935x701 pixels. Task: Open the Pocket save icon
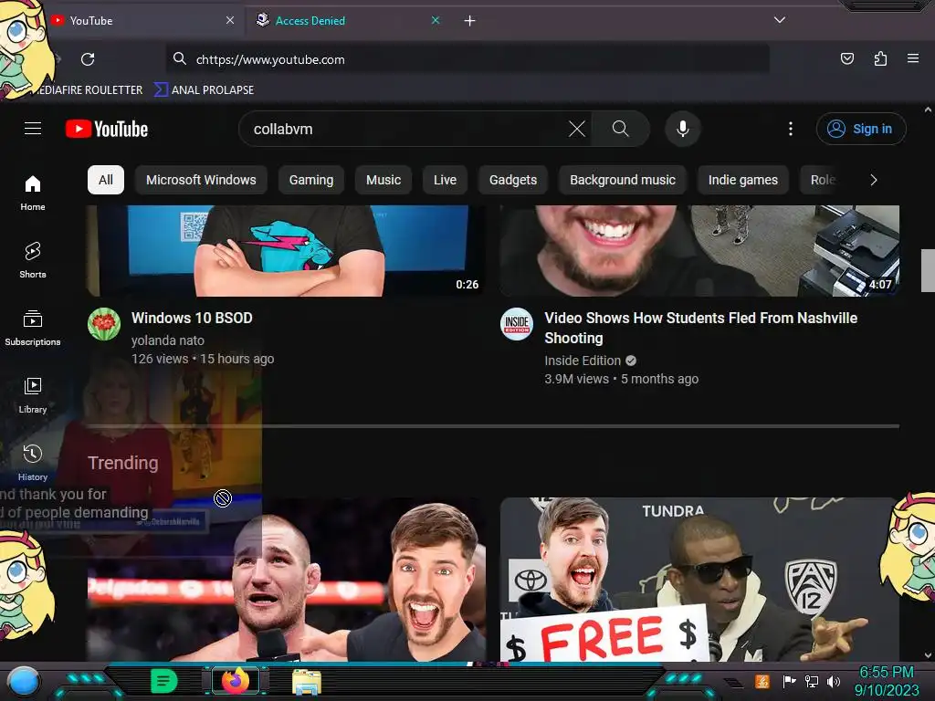pyautogui.click(x=846, y=58)
